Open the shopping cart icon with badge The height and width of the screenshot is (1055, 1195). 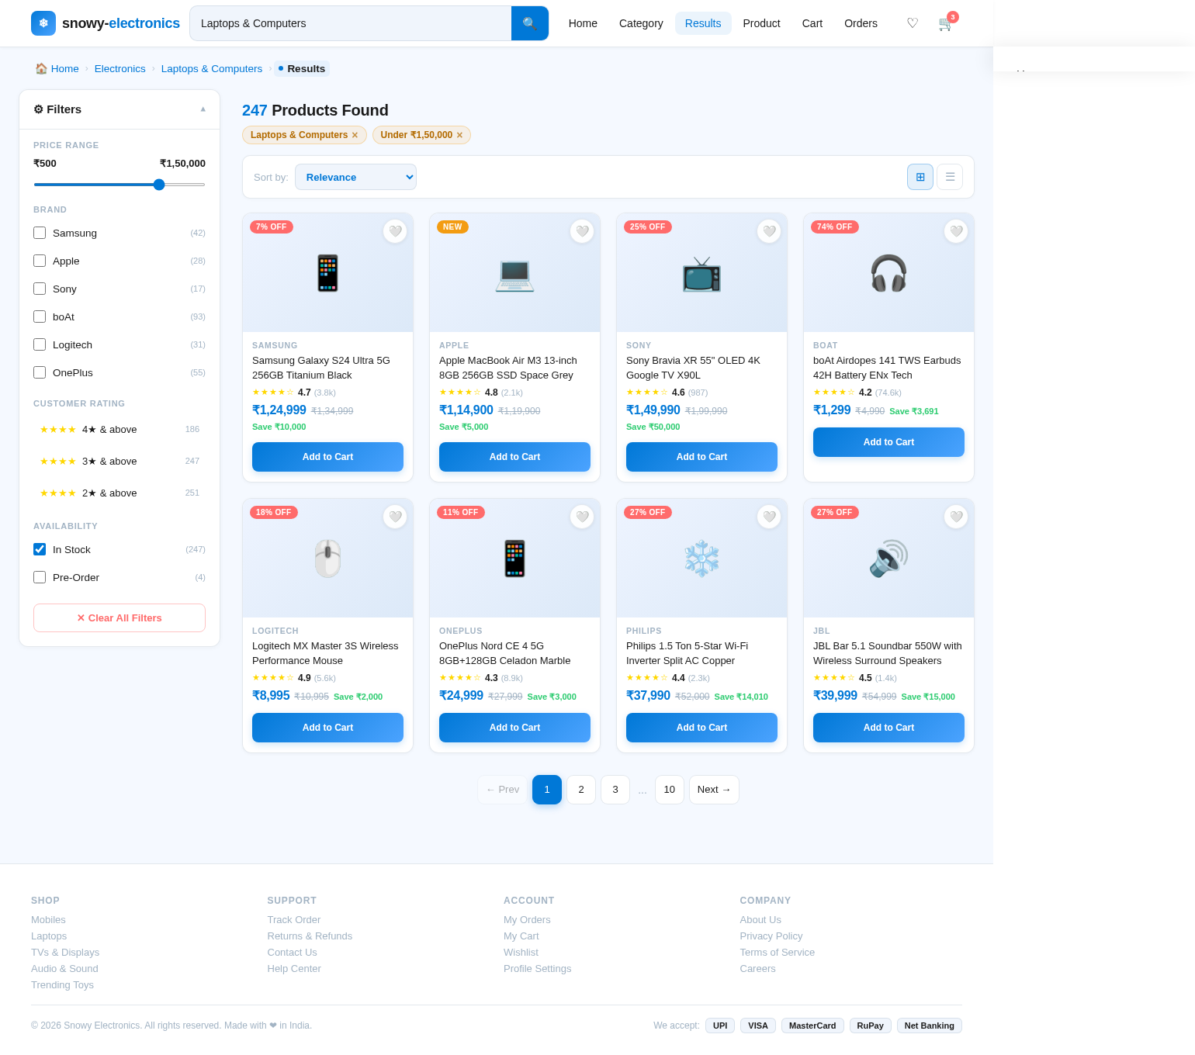(x=946, y=23)
